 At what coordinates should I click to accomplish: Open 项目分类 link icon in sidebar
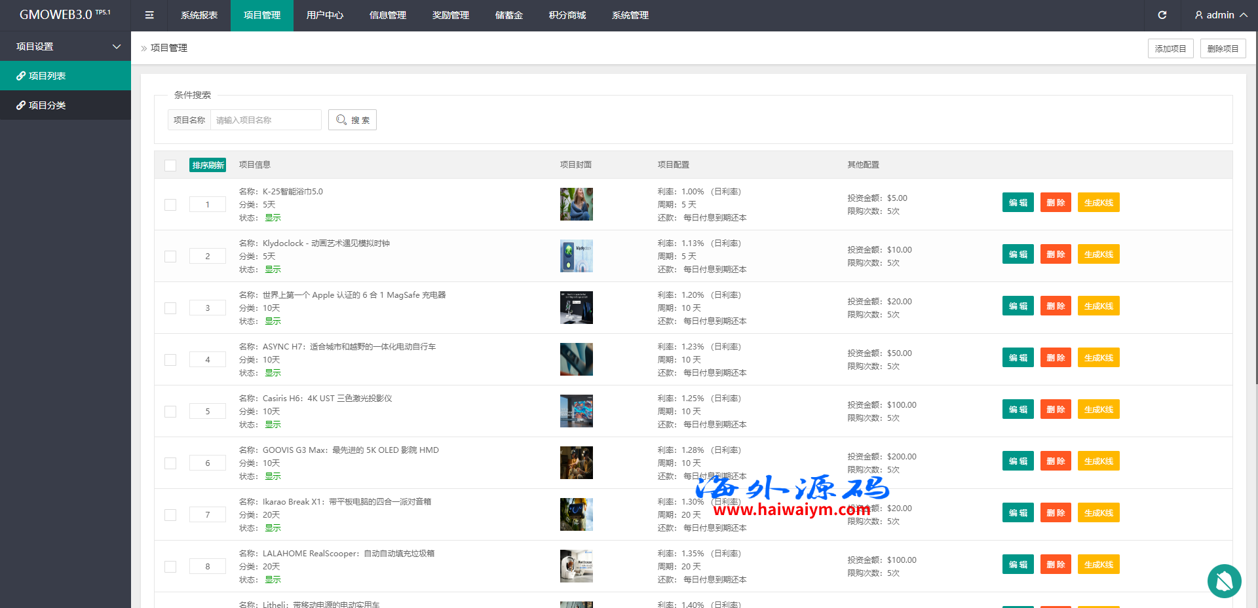(21, 105)
